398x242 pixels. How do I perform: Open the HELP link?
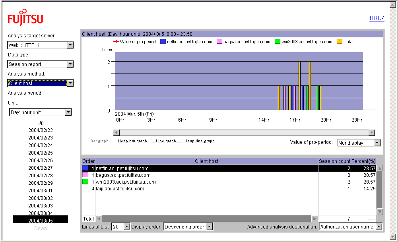coord(377,18)
